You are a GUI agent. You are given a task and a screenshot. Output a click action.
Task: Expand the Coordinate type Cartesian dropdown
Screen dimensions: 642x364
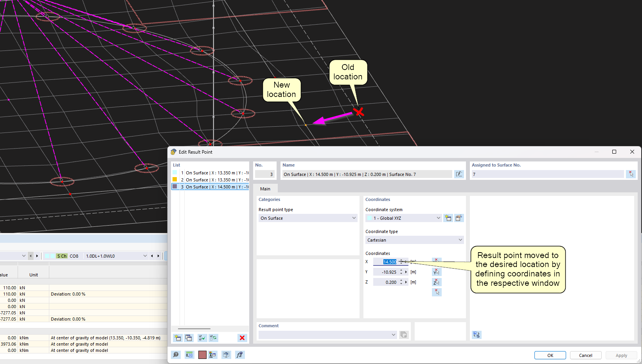tap(414, 240)
